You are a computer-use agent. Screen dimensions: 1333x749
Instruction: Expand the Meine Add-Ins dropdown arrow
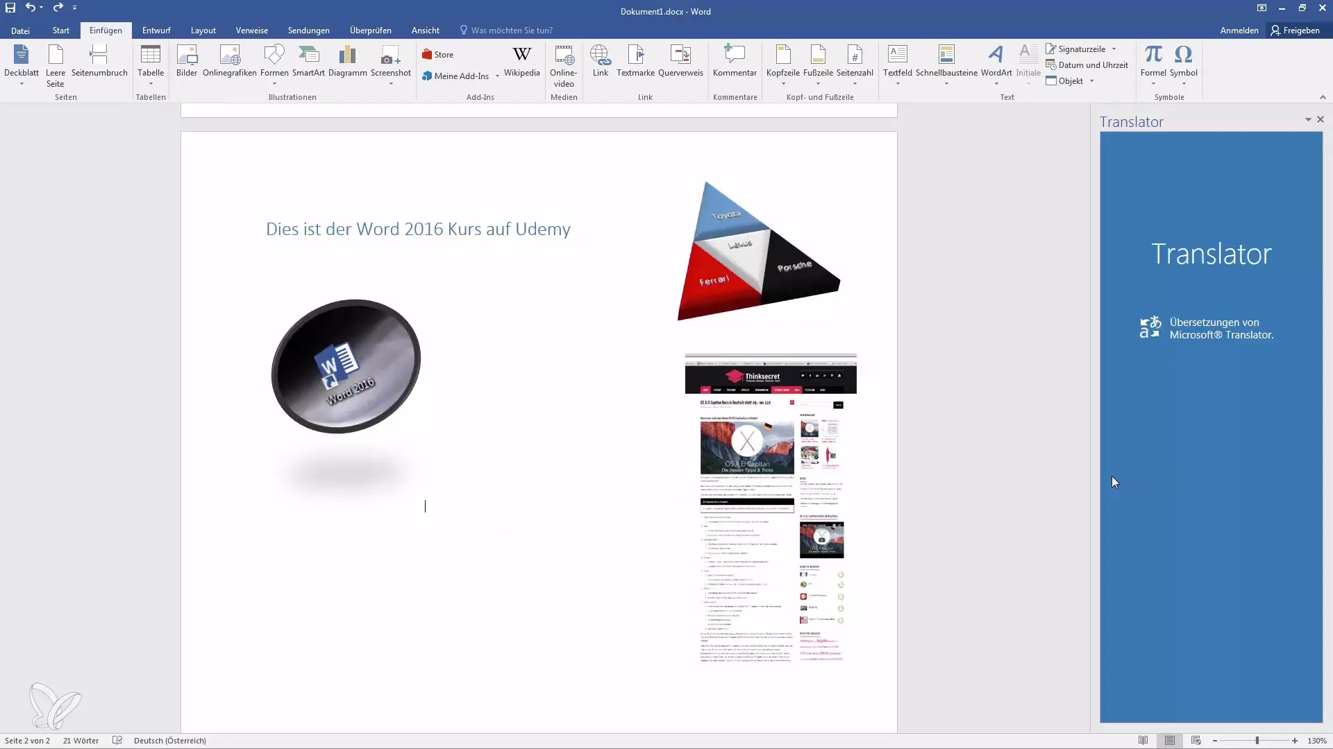(497, 76)
